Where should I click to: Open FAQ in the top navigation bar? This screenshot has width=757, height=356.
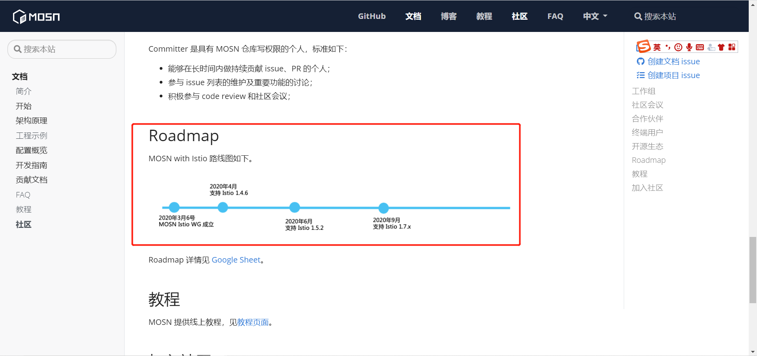(555, 16)
